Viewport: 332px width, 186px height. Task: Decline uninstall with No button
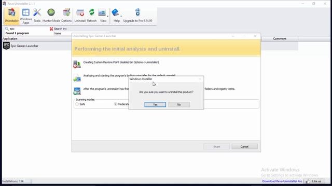[x=179, y=104]
